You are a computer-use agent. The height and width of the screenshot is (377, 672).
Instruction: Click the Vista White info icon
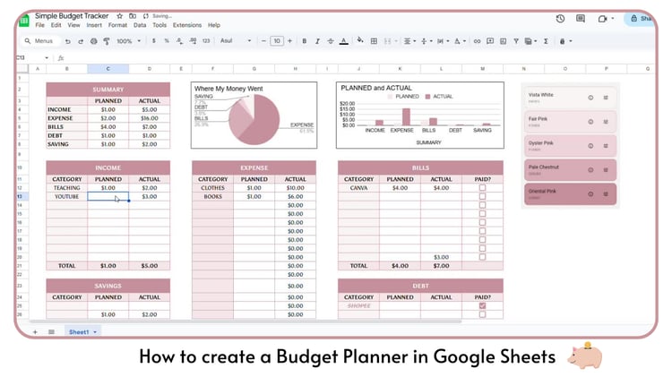coord(590,98)
